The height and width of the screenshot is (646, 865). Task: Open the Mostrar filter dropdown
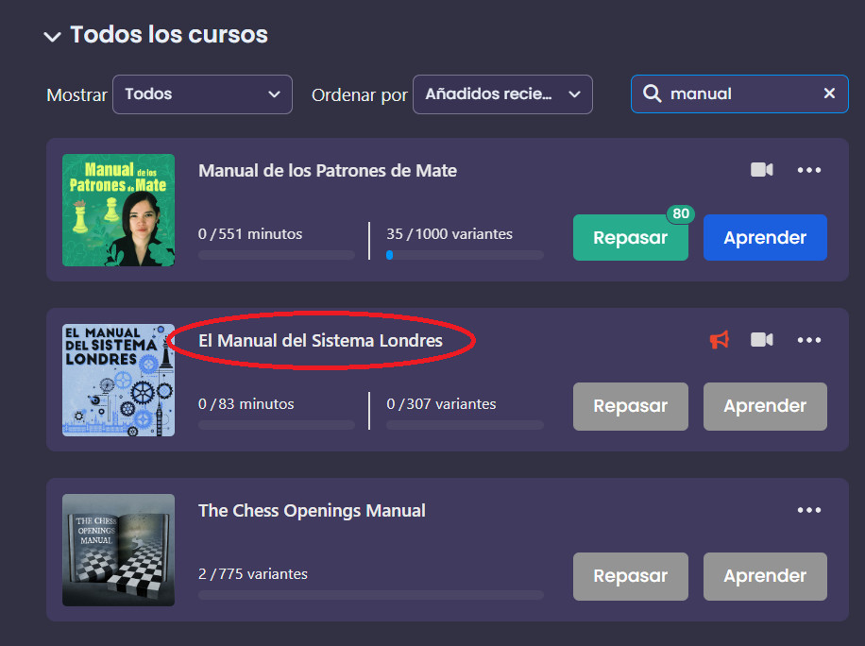201,94
